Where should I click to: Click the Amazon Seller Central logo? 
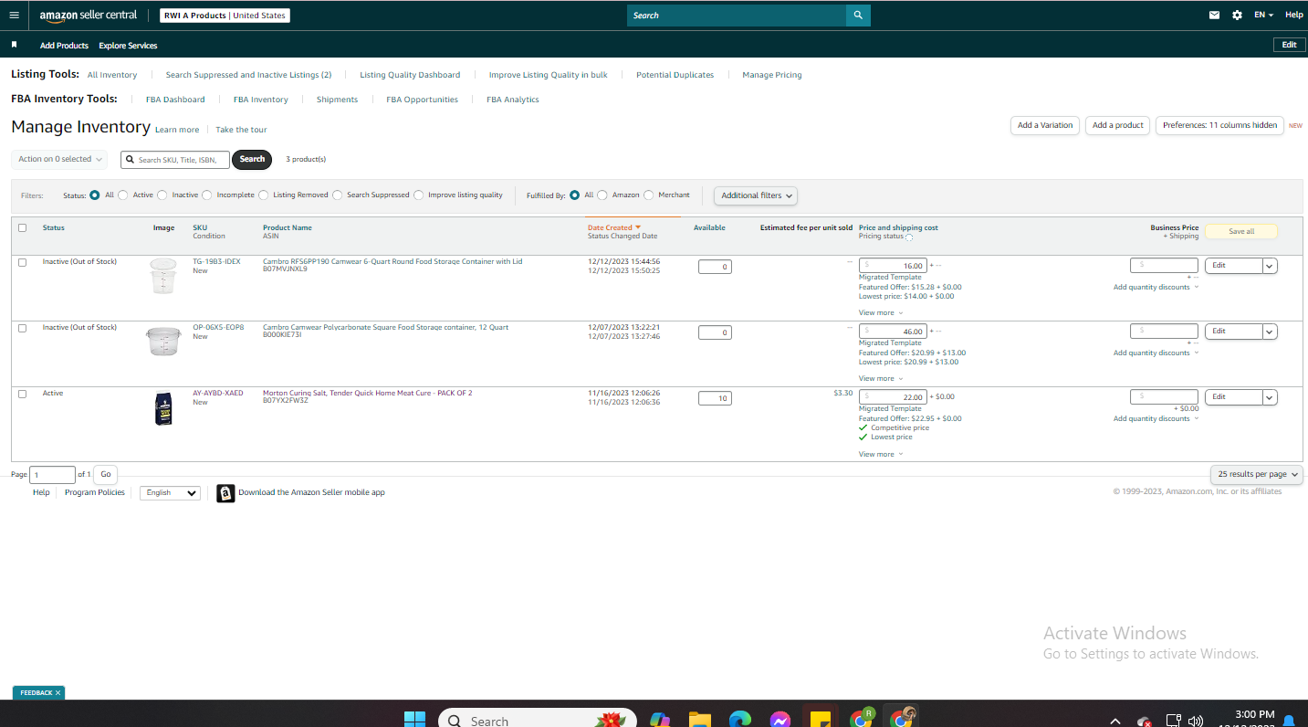click(89, 16)
